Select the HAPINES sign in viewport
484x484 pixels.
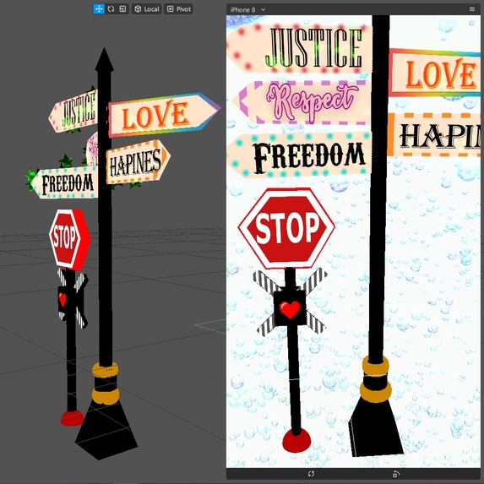pos(138,162)
